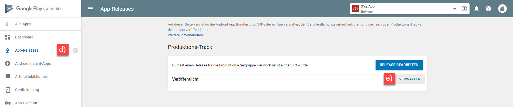The width and height of the screenshot is (513, 107).
Task: Expand the XYZ App selector dropdown arrow
Action: click(x=455, y=9)
